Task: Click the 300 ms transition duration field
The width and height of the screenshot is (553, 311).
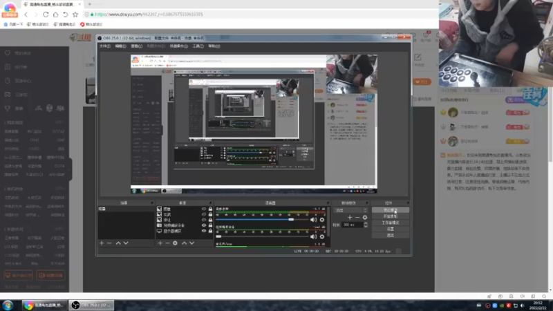Action: [352, 225]
